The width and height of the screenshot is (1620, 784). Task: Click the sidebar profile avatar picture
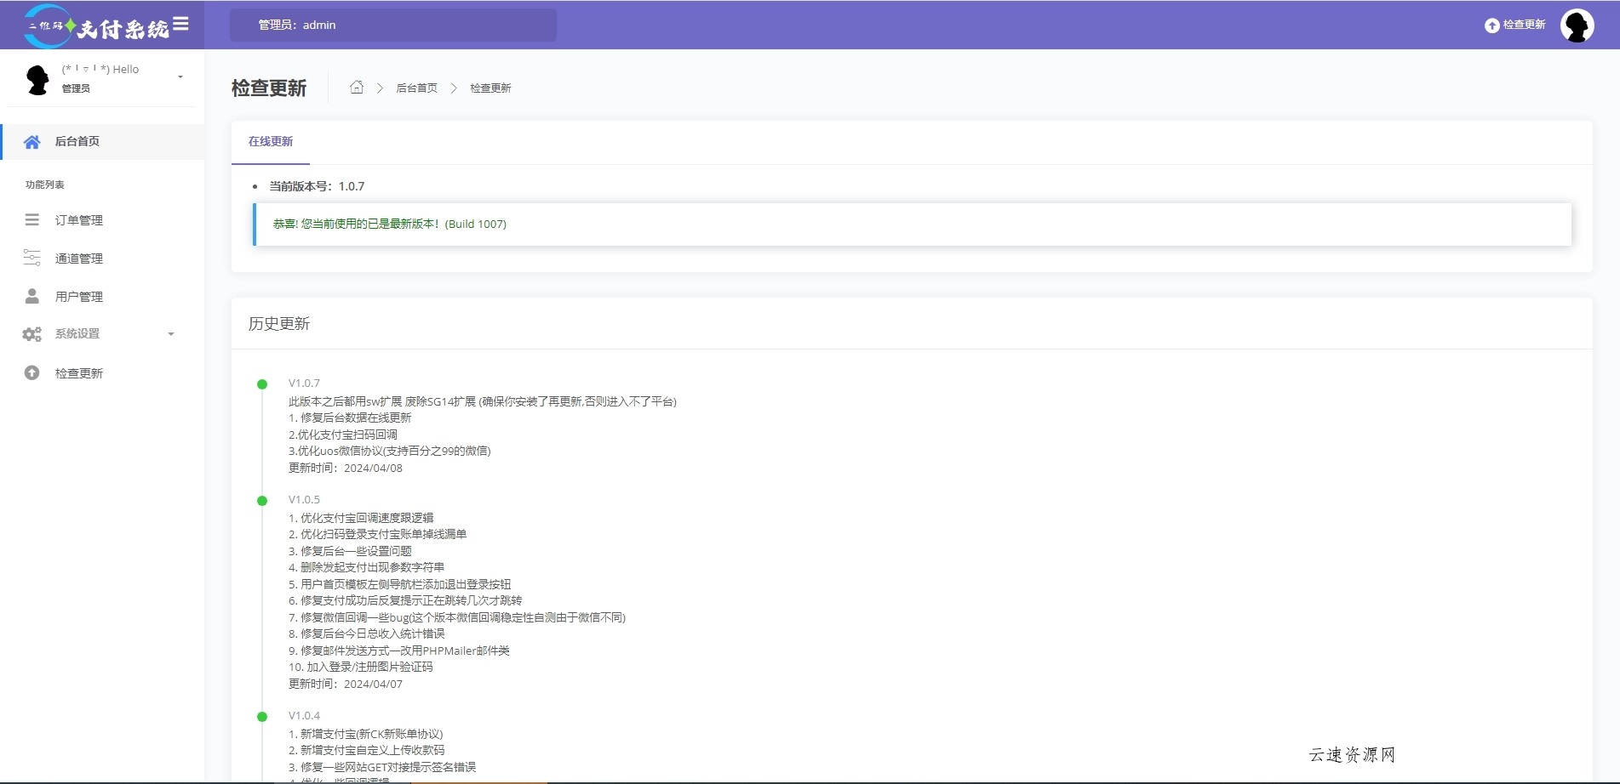[37, 79]
